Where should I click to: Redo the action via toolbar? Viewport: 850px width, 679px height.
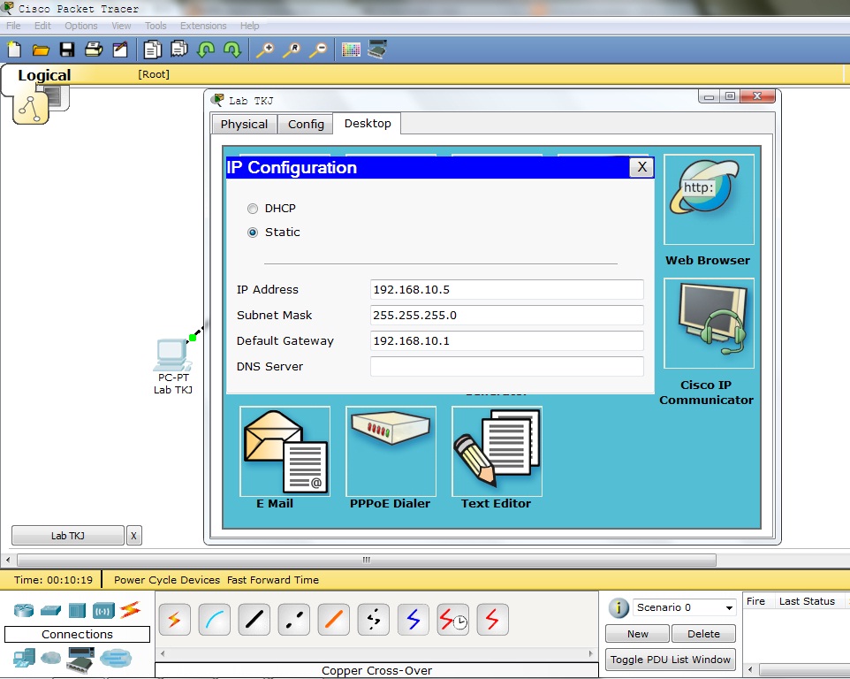pyautogui.click(x=232, y=50)
